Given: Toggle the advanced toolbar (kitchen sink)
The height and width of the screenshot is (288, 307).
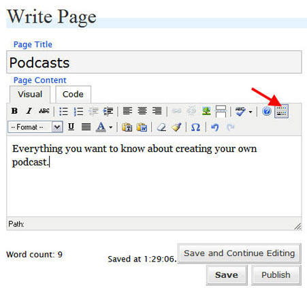Looking at the screenshot, I should [x=281, y=111].
